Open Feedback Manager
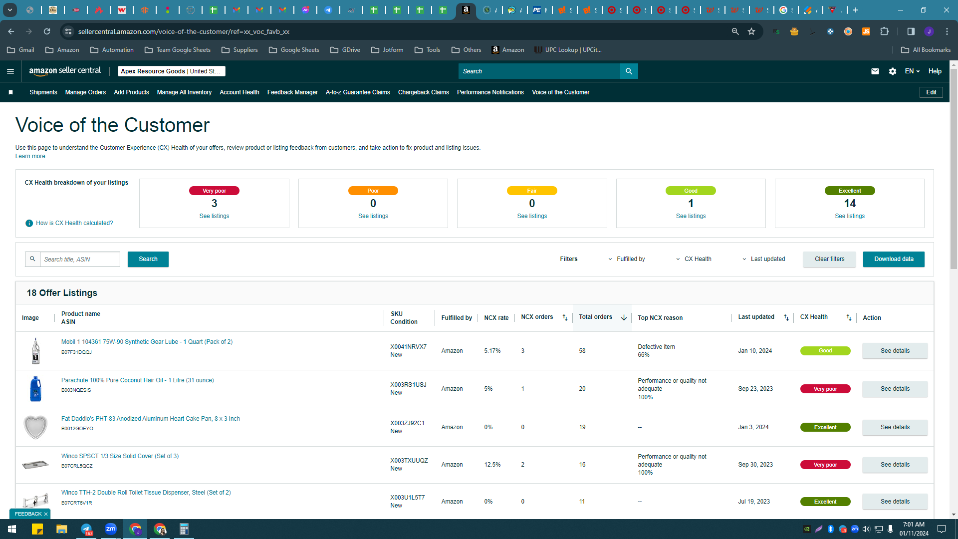 click(x=292, y=92)
